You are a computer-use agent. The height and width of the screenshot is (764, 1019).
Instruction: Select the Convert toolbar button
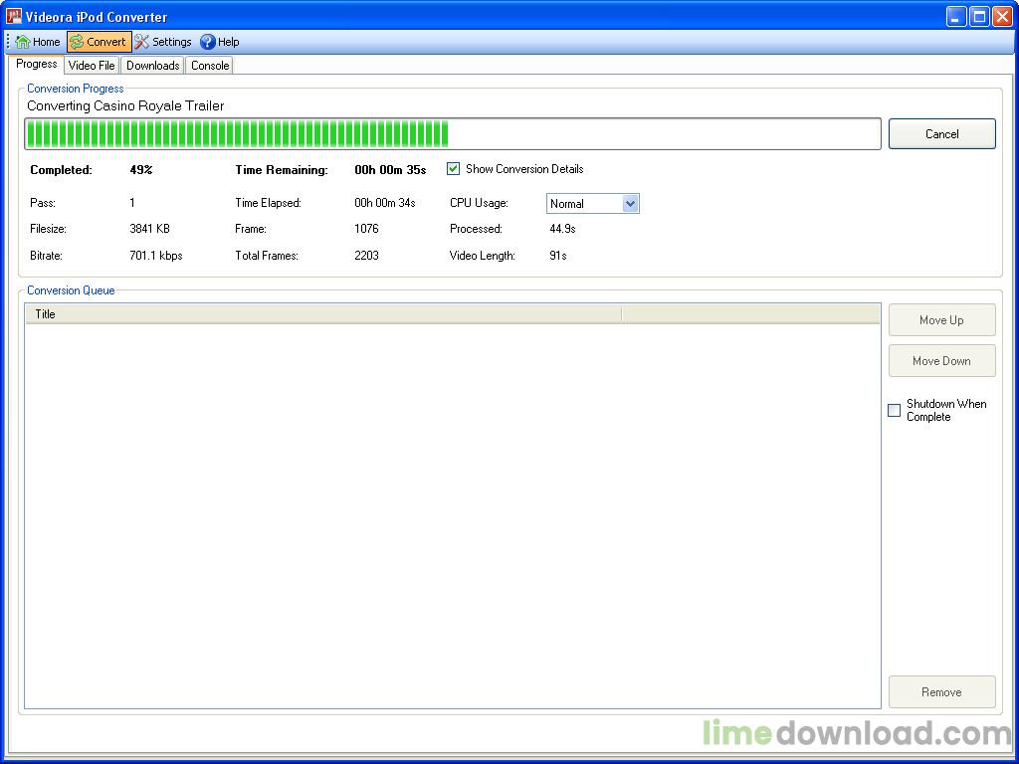99,42
